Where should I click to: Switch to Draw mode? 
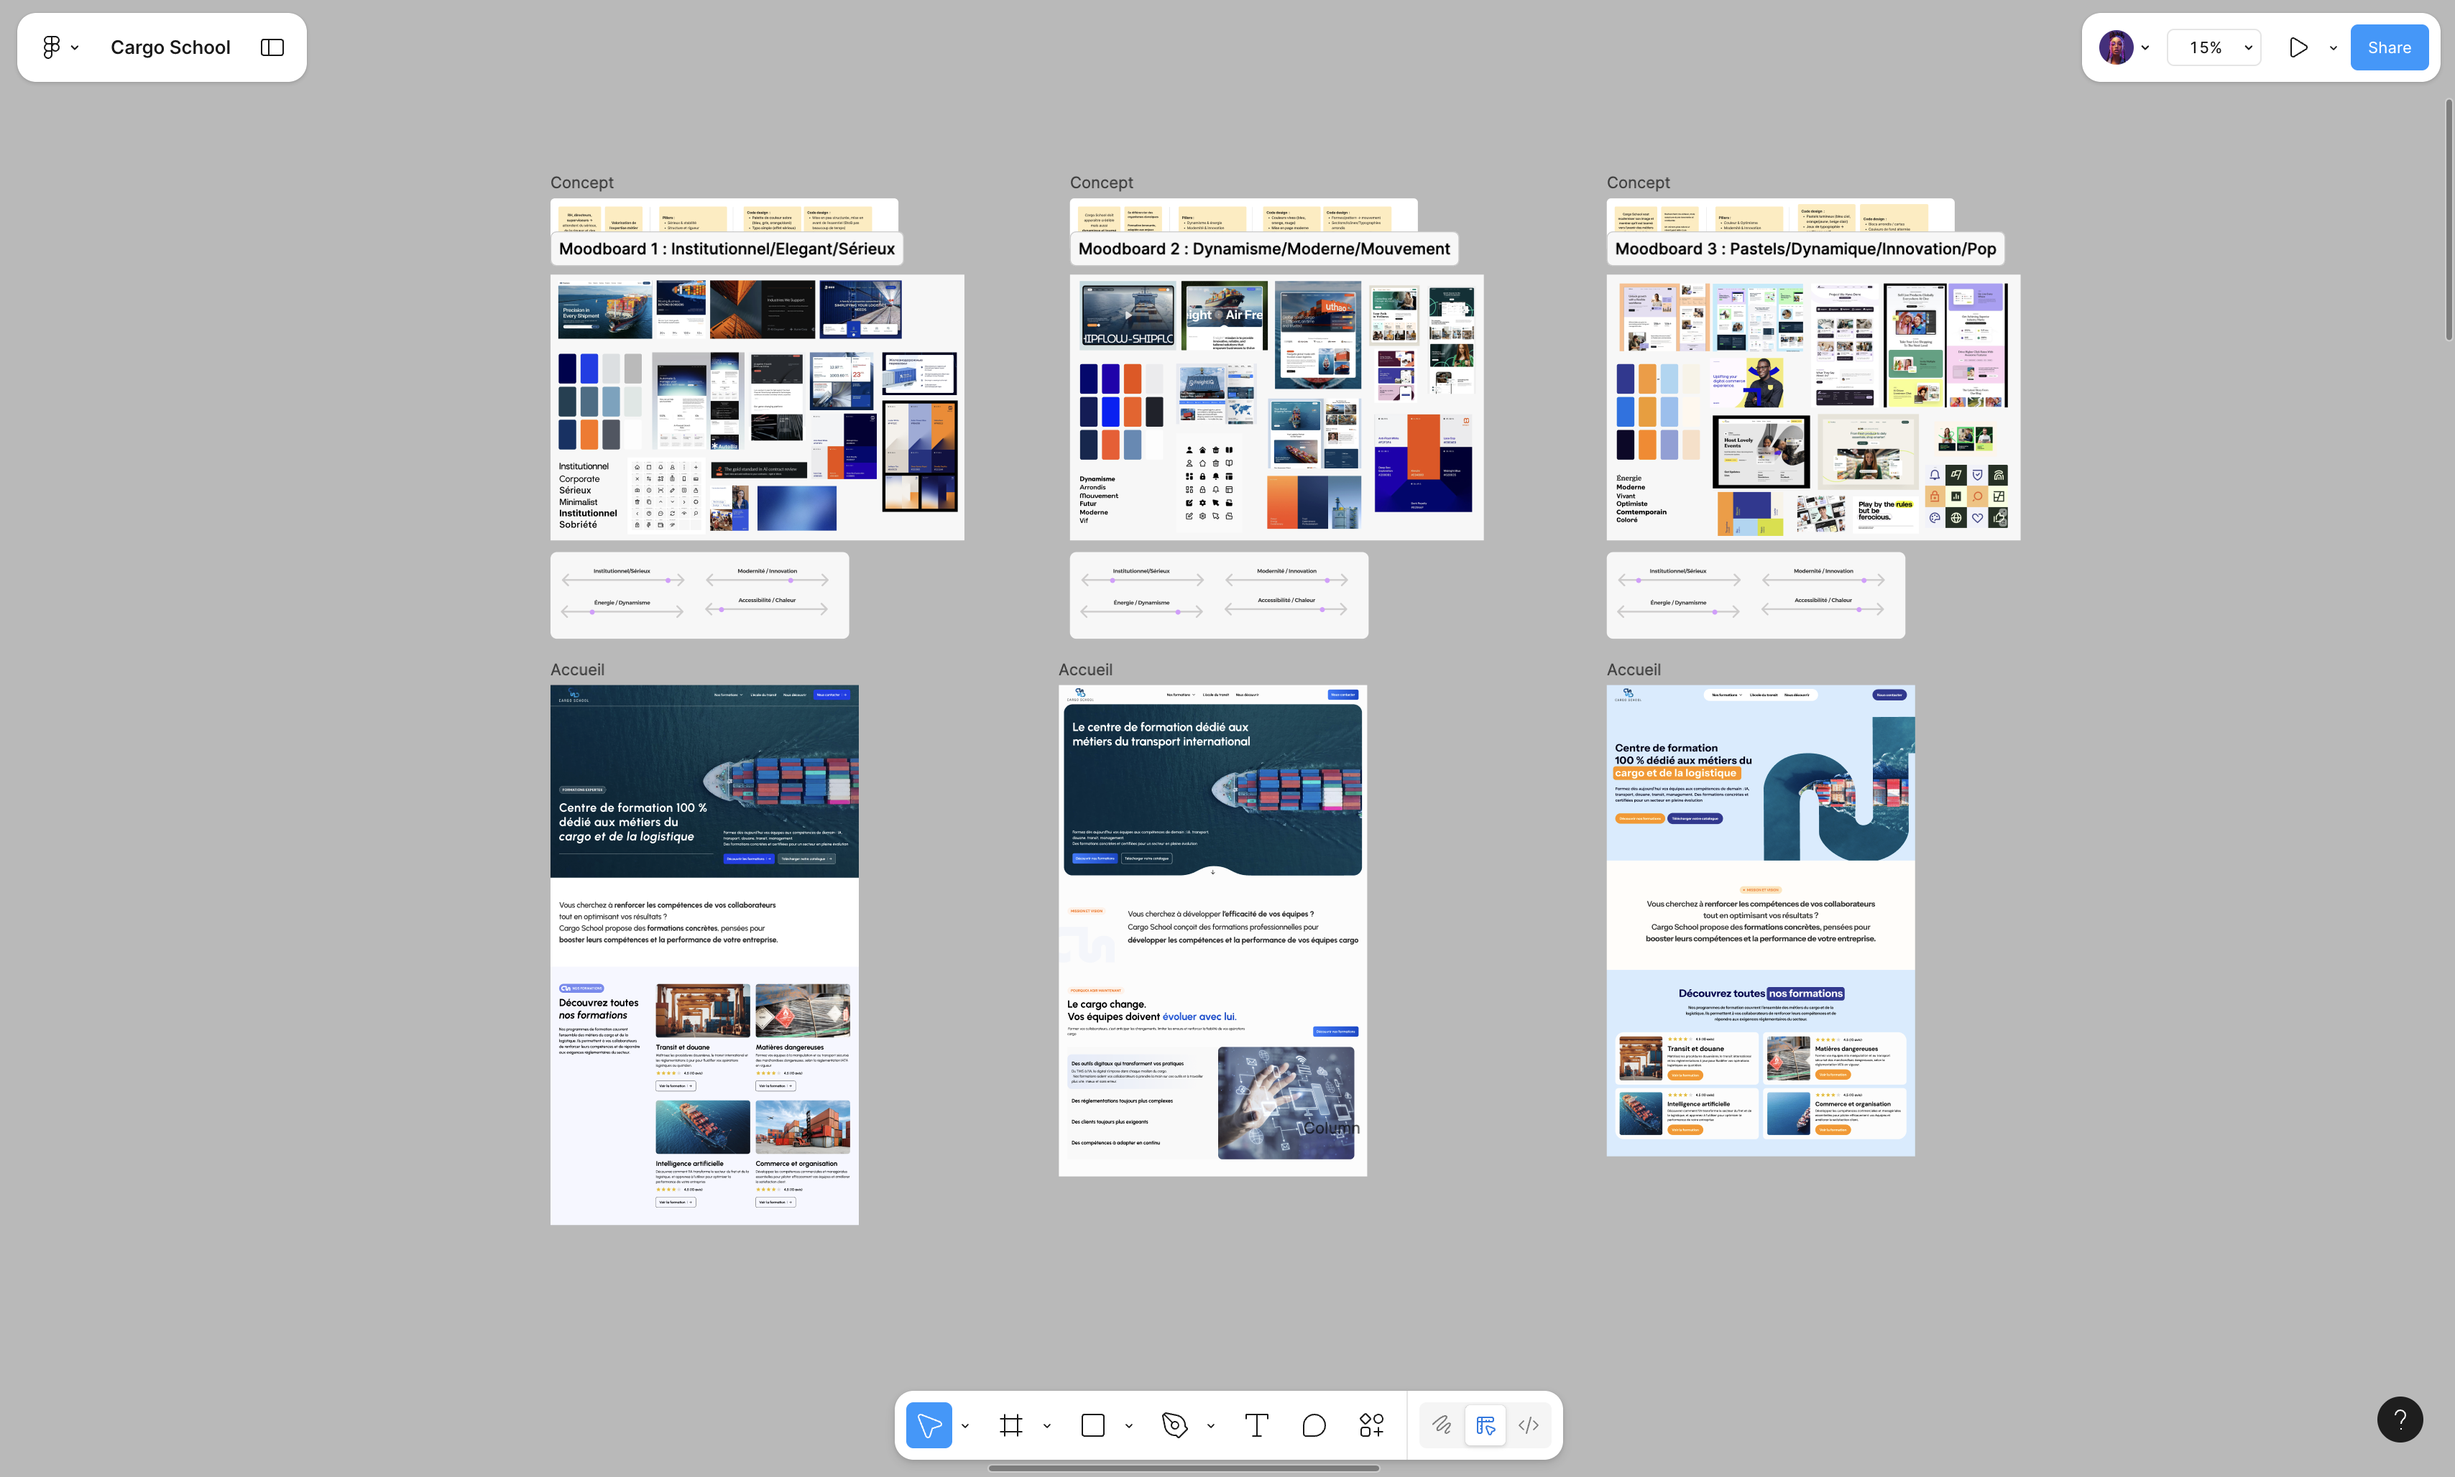[x=1440, y=1425]
